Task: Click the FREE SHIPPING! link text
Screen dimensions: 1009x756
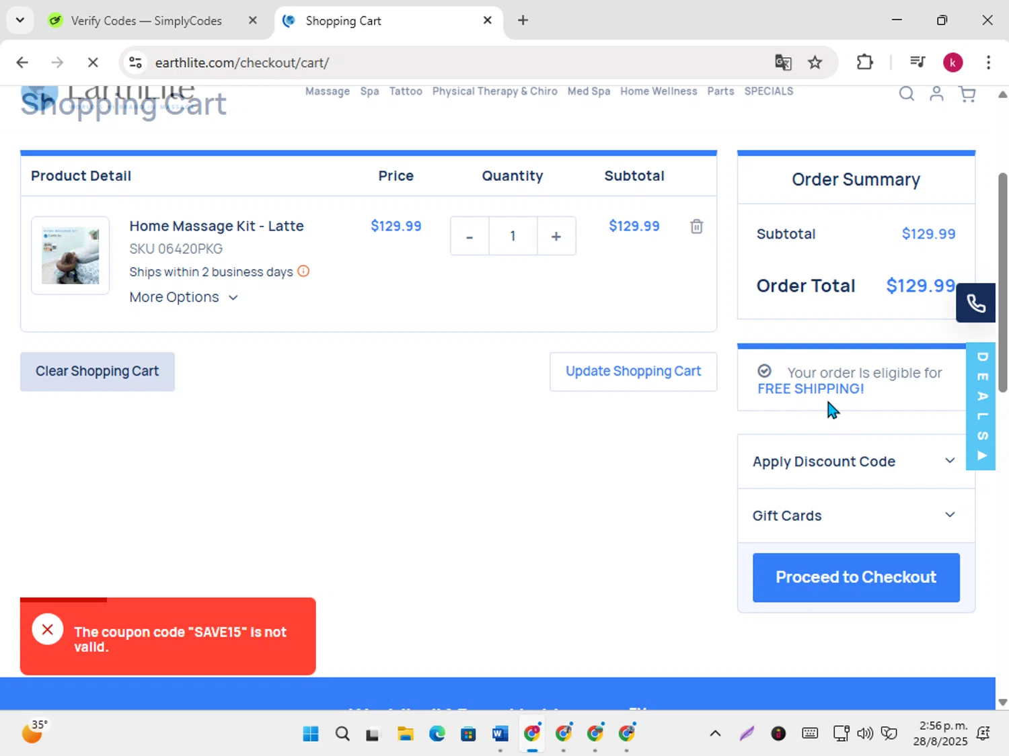Action: (811, 389)
